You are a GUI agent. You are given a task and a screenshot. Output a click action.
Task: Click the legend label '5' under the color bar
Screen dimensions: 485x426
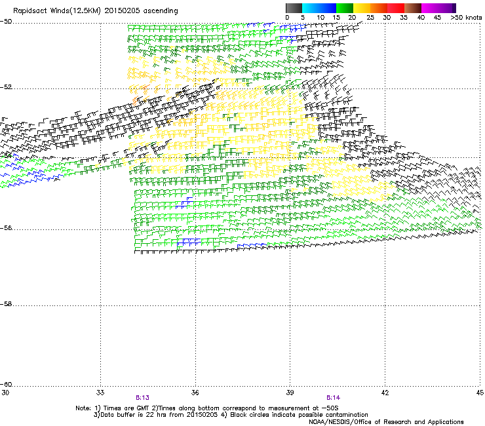pos(303,18)
